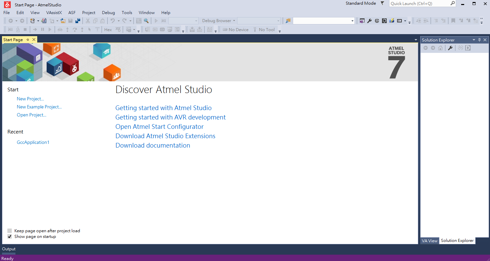The height and width of the screenshot is (261, 490).
Task: Click the Save All toolbar icon
Action: [x=78, y=21]
